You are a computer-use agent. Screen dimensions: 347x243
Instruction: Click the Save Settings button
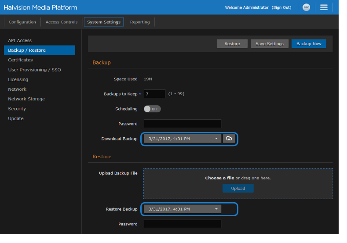270,44
